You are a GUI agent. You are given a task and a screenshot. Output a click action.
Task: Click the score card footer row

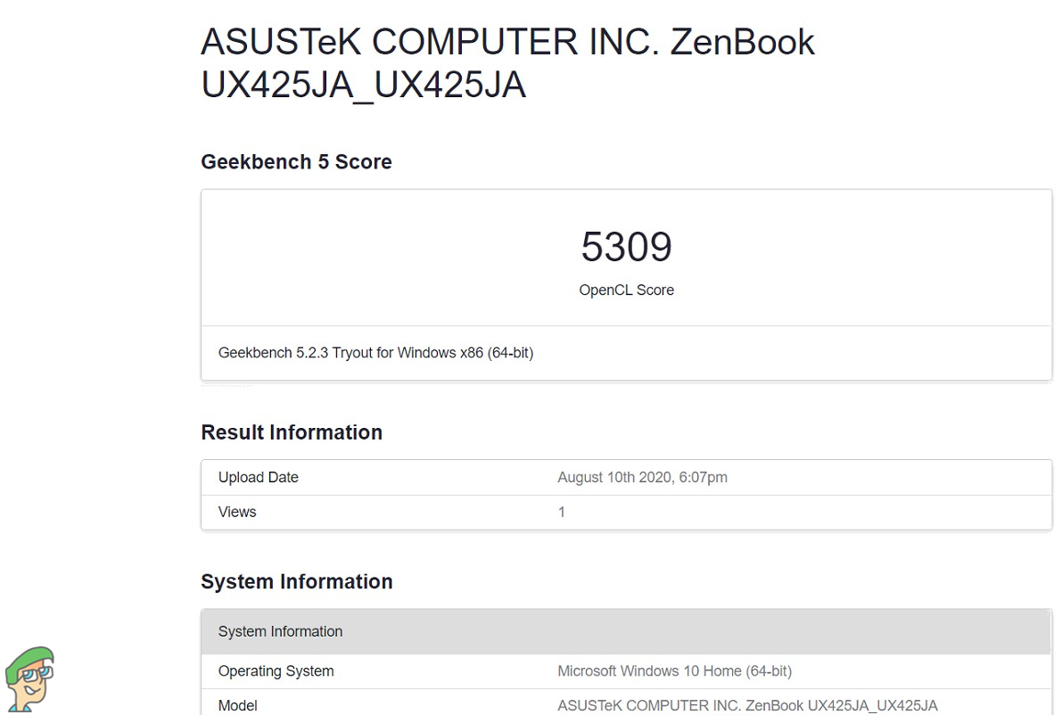coord(627,353)
